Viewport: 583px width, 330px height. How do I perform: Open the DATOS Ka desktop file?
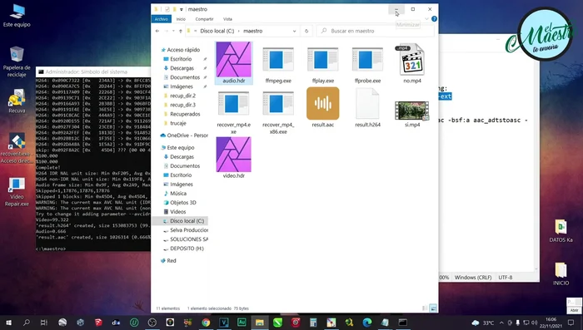(561, 231)
